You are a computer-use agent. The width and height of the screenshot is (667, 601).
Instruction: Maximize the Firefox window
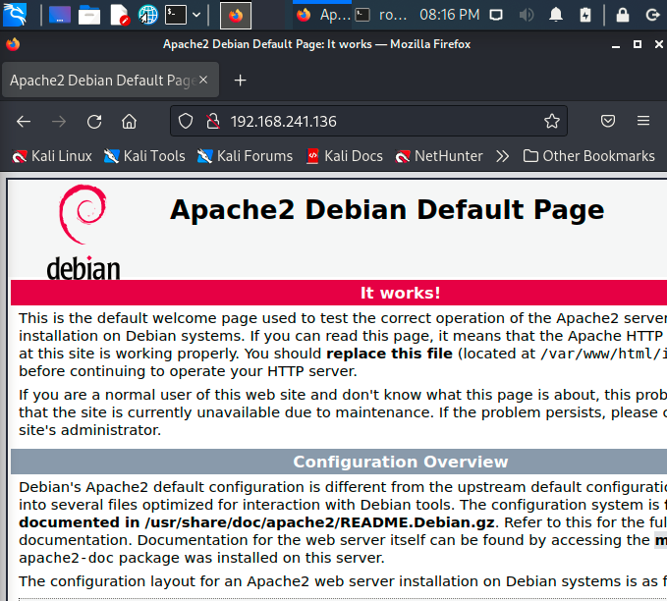[x=638, y=44]
